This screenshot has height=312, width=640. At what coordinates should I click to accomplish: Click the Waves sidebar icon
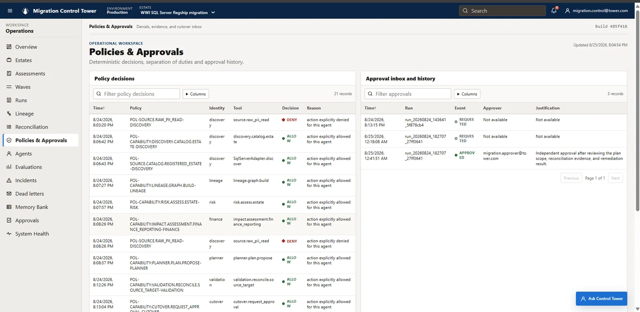click(x=9, y=87)
